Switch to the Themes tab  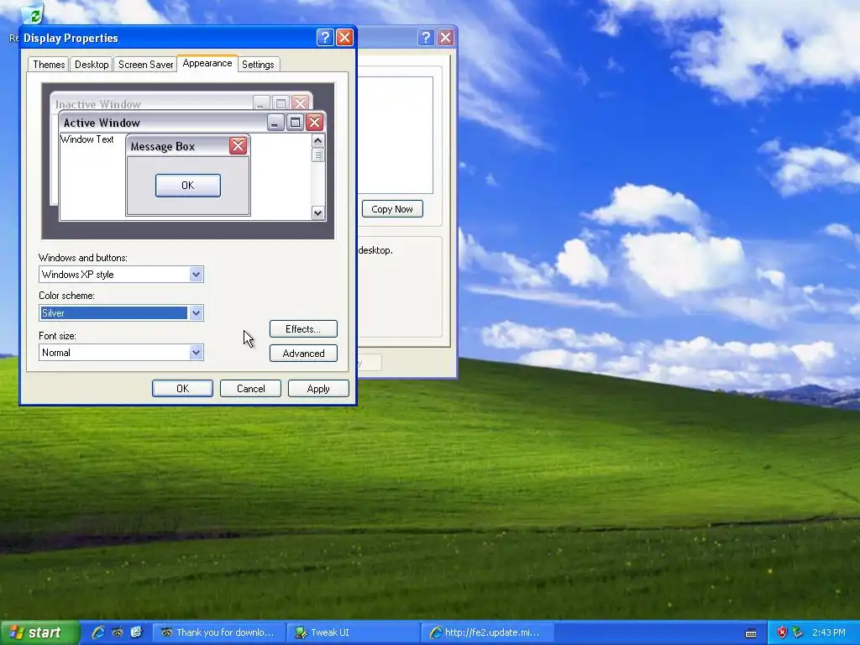(x=49, y=64)
